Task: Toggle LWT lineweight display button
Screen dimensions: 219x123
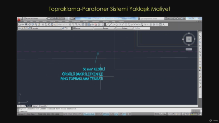Action: coord(120,114)
